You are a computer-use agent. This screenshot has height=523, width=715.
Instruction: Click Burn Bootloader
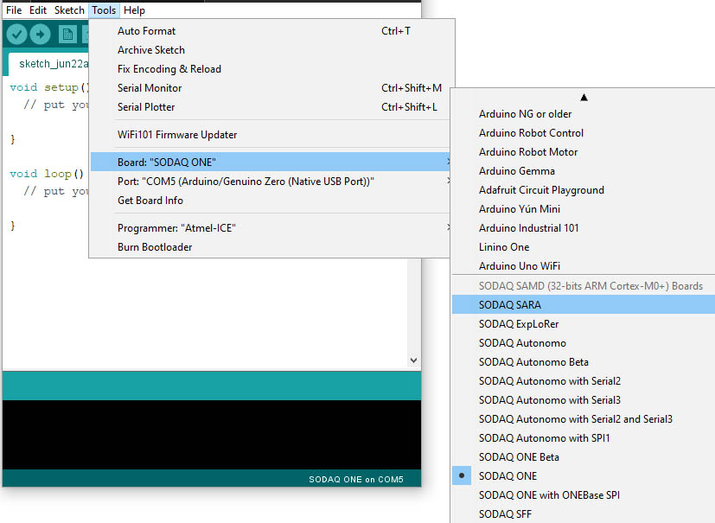(x=155, y=247)
